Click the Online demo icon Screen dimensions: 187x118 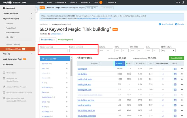[x=4, y=73]
